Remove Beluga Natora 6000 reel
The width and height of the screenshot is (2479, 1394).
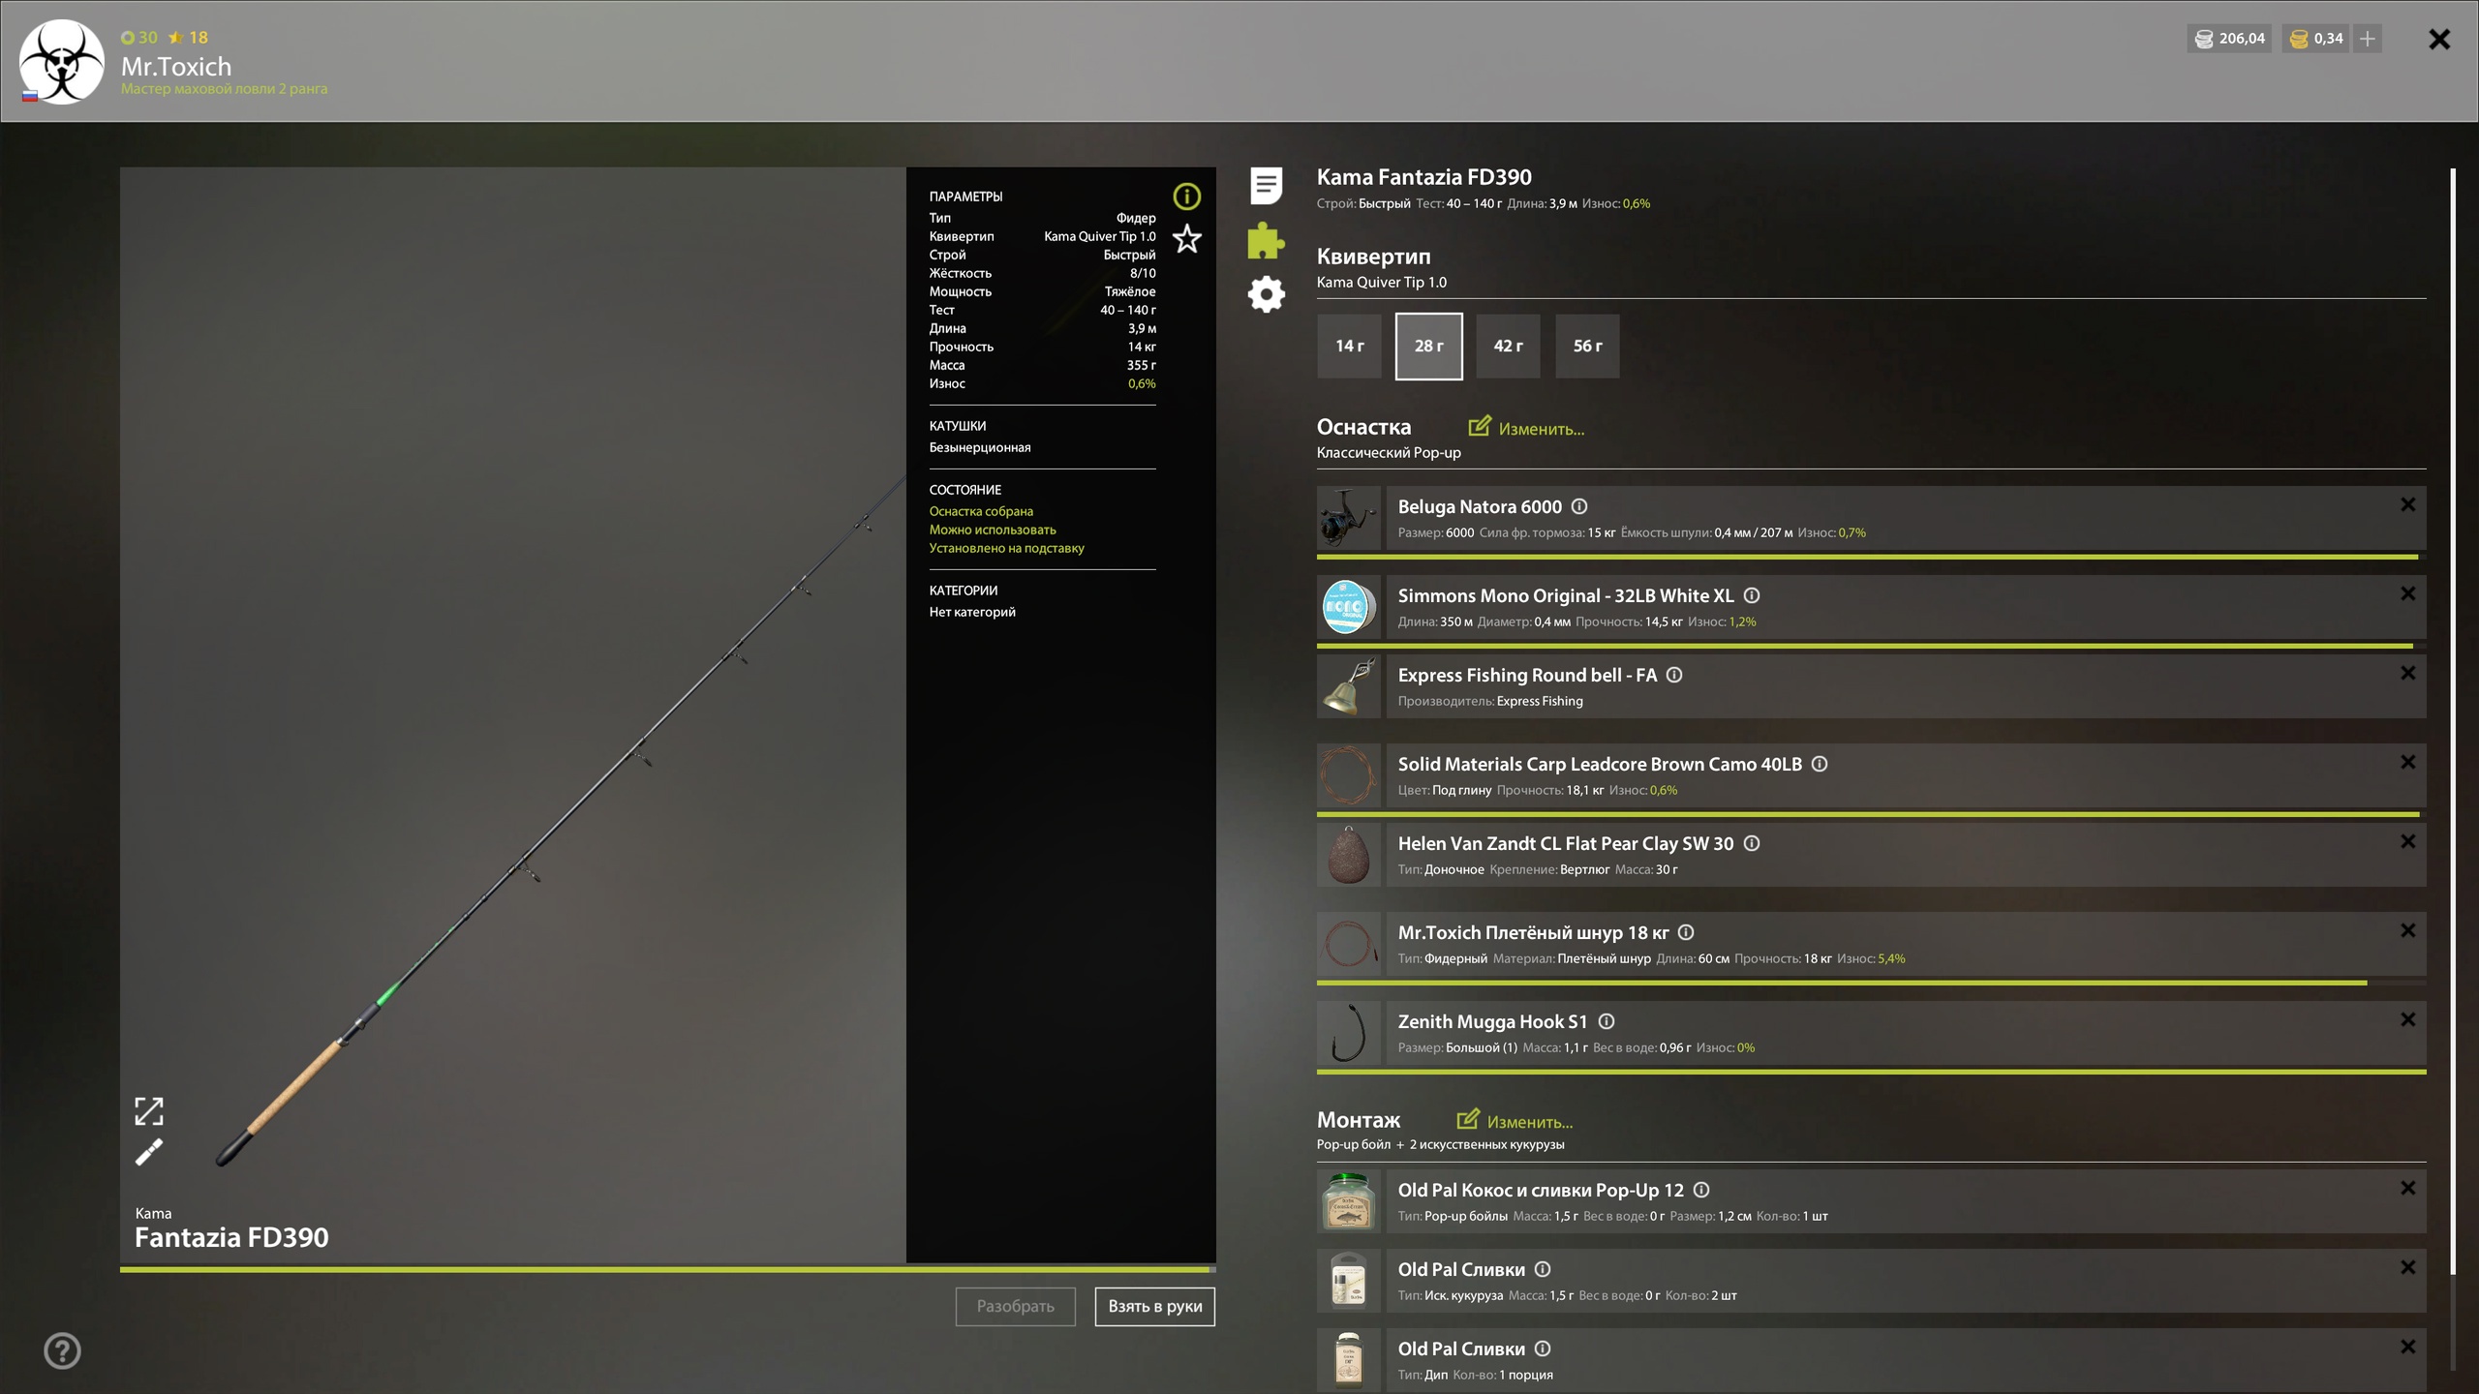click(x=2408, y=504)
